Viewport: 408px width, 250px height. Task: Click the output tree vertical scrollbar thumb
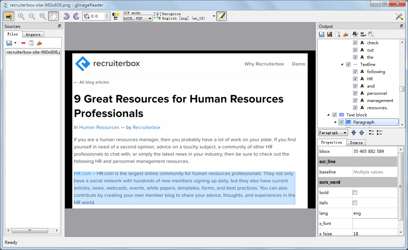(x=402, y=89)
